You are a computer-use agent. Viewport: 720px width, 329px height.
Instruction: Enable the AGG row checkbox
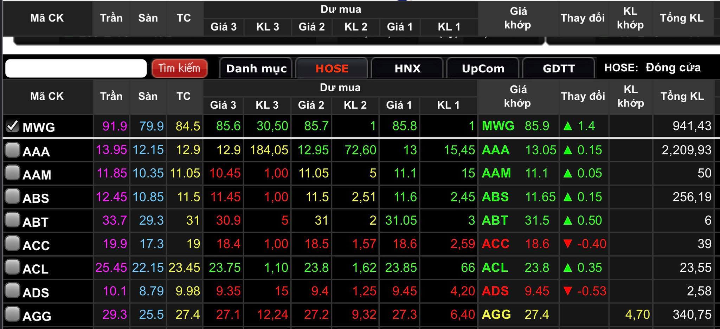point(12,314)
